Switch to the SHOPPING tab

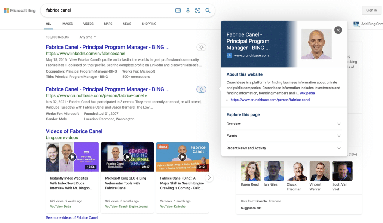(149, 24)
